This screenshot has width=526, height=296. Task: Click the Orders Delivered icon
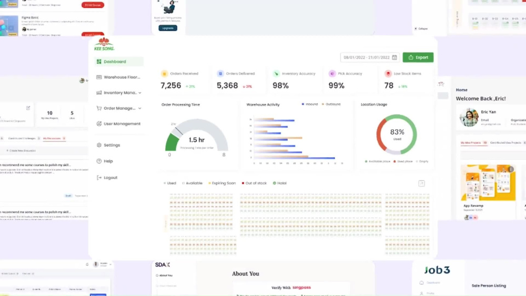[220, 74]
